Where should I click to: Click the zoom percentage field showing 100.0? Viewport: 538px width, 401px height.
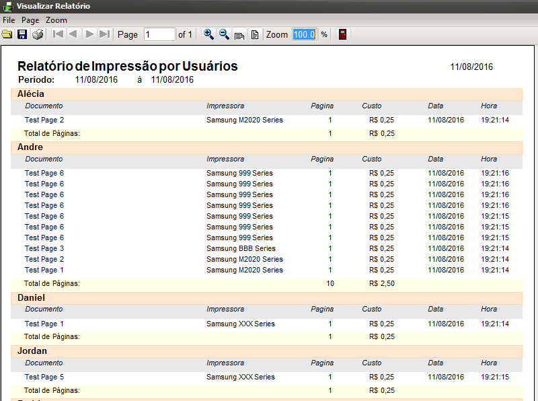(304, 34)
